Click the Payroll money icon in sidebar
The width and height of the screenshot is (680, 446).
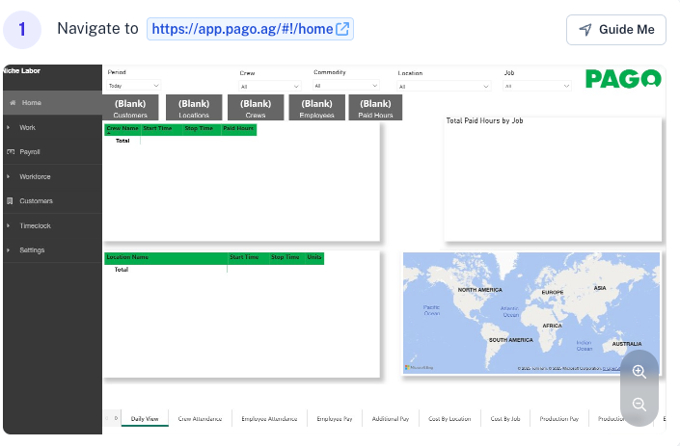click(x=11, y=152)
